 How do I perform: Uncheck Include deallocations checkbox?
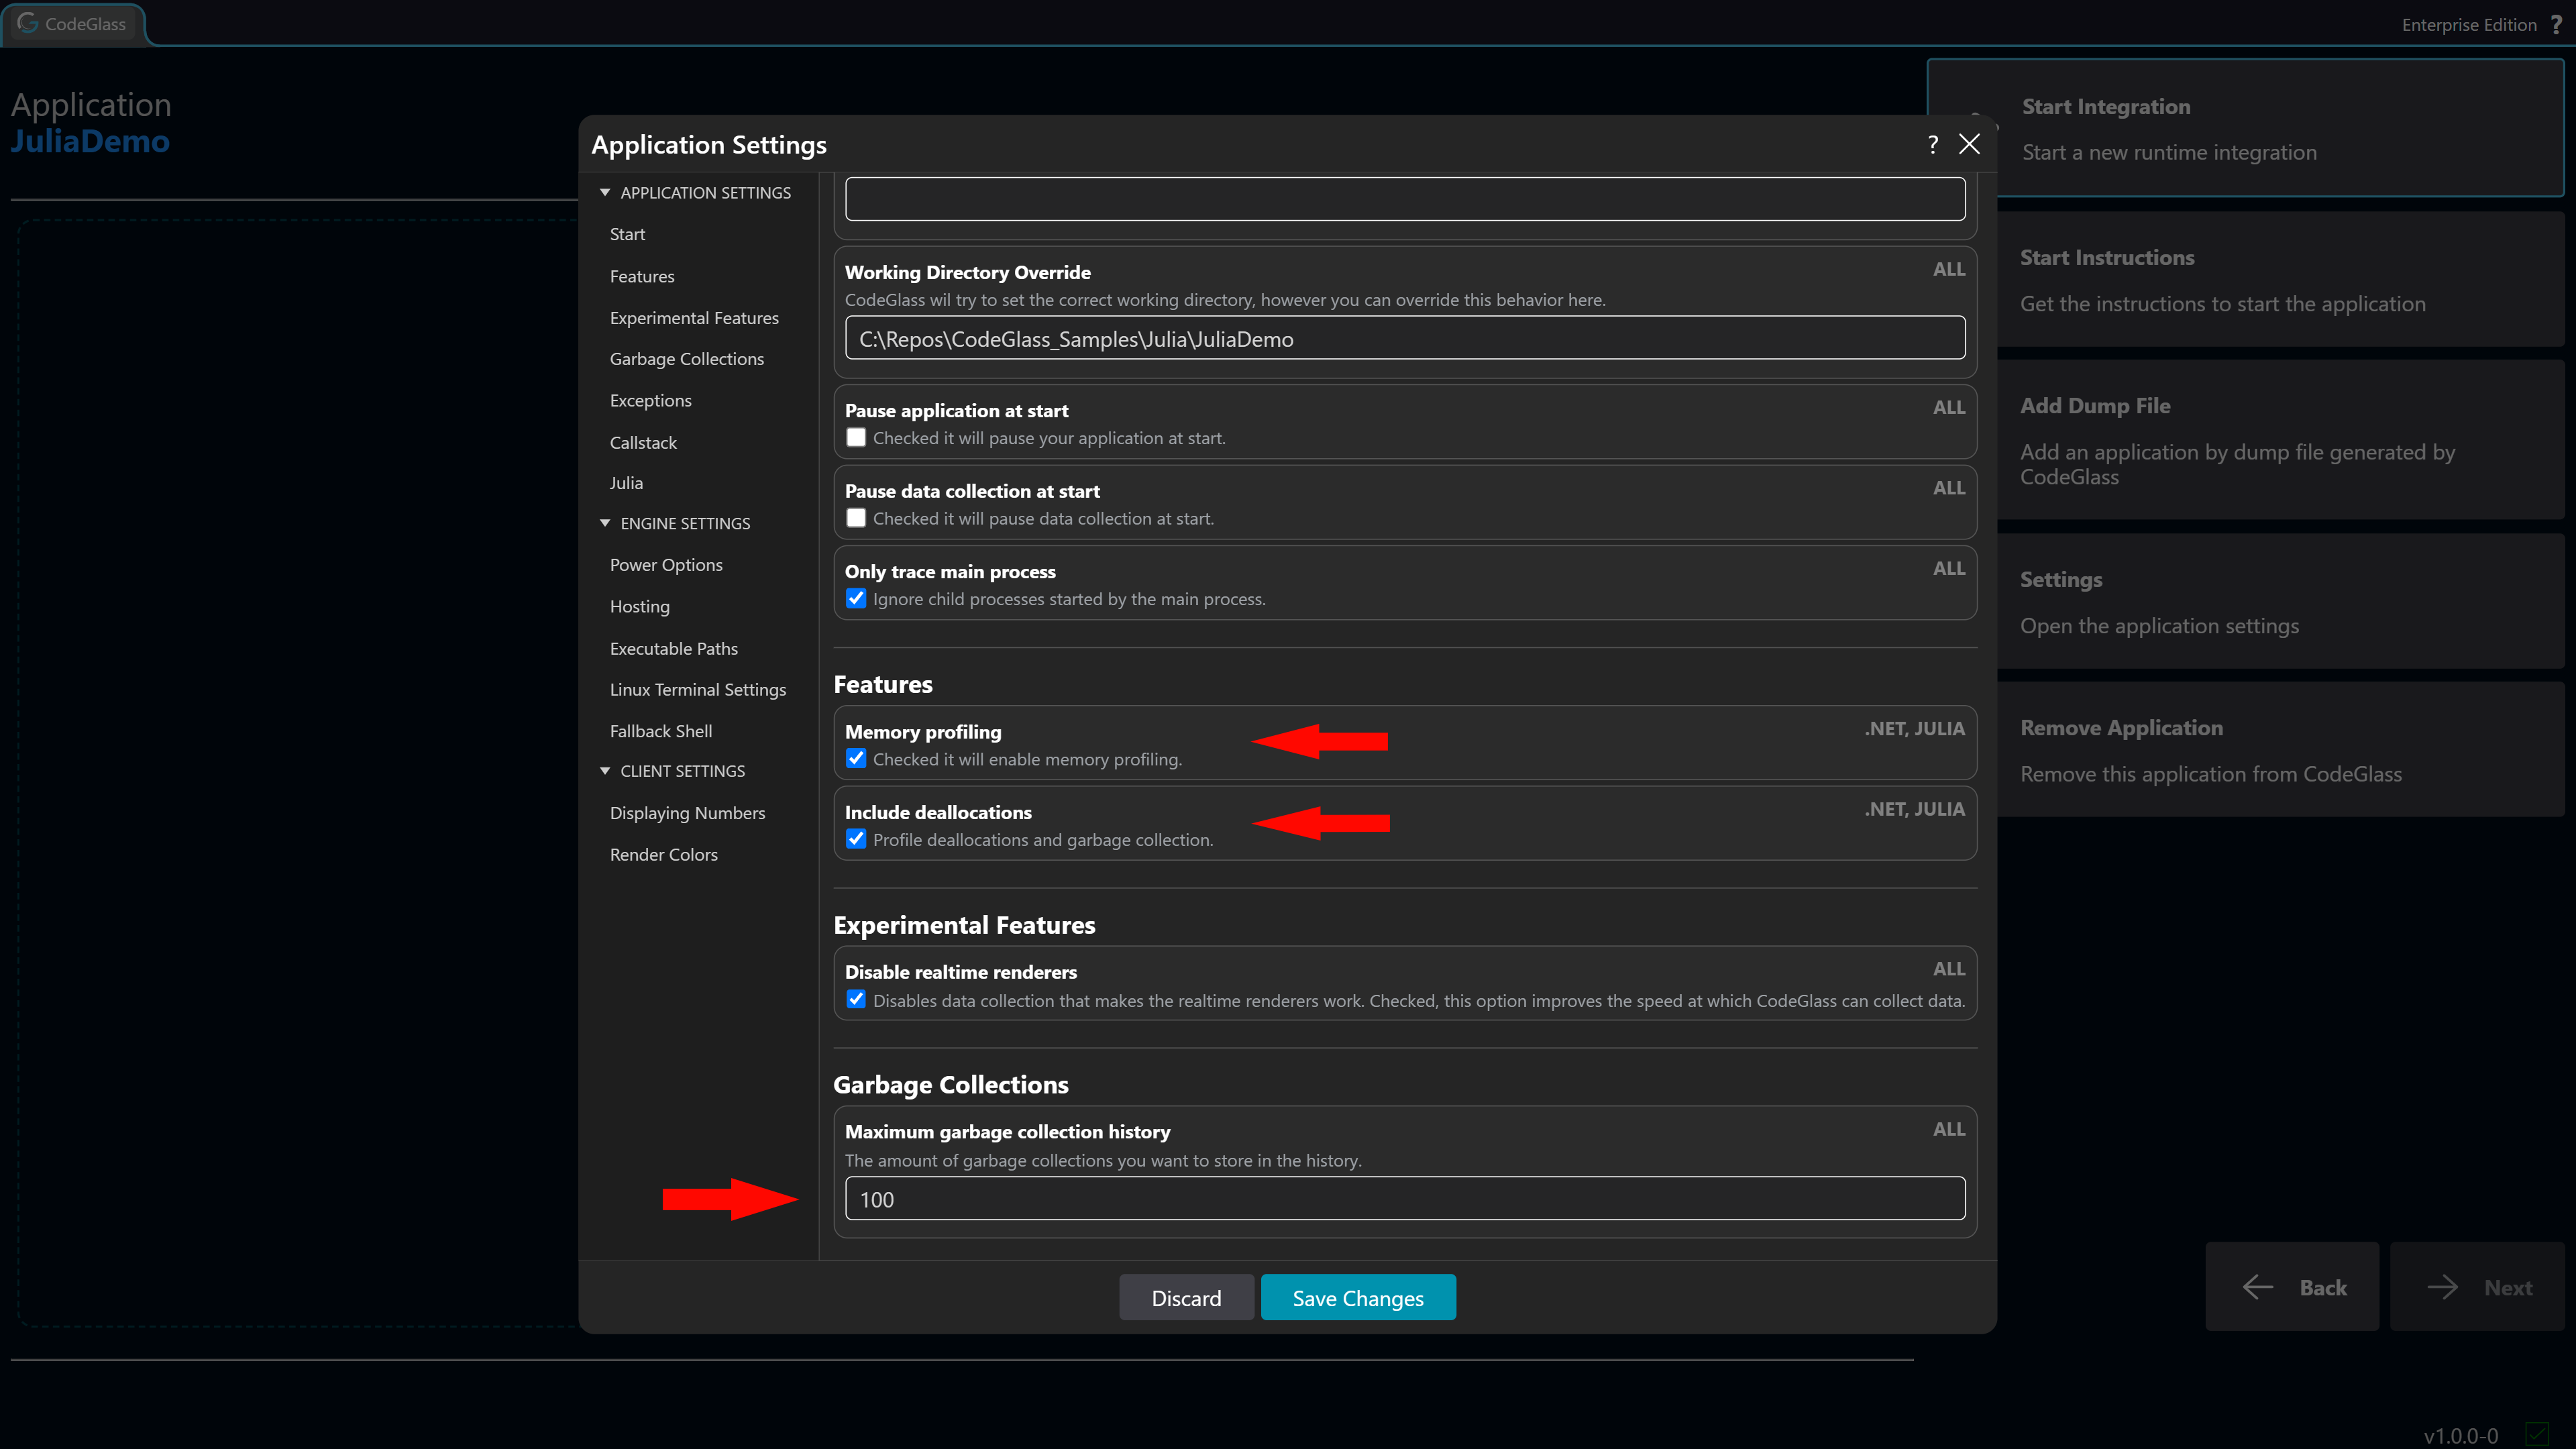[x=856, y=839]
